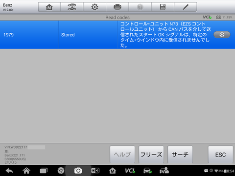This screenshot has height=176, width=235.
Task: Open brightness and volume icon in bottom bar
Action: pos(95,171)
